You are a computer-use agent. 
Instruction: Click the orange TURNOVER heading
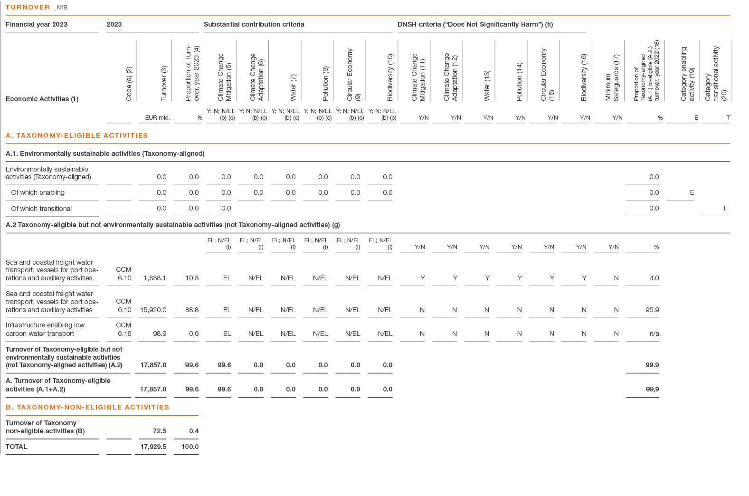28,7
